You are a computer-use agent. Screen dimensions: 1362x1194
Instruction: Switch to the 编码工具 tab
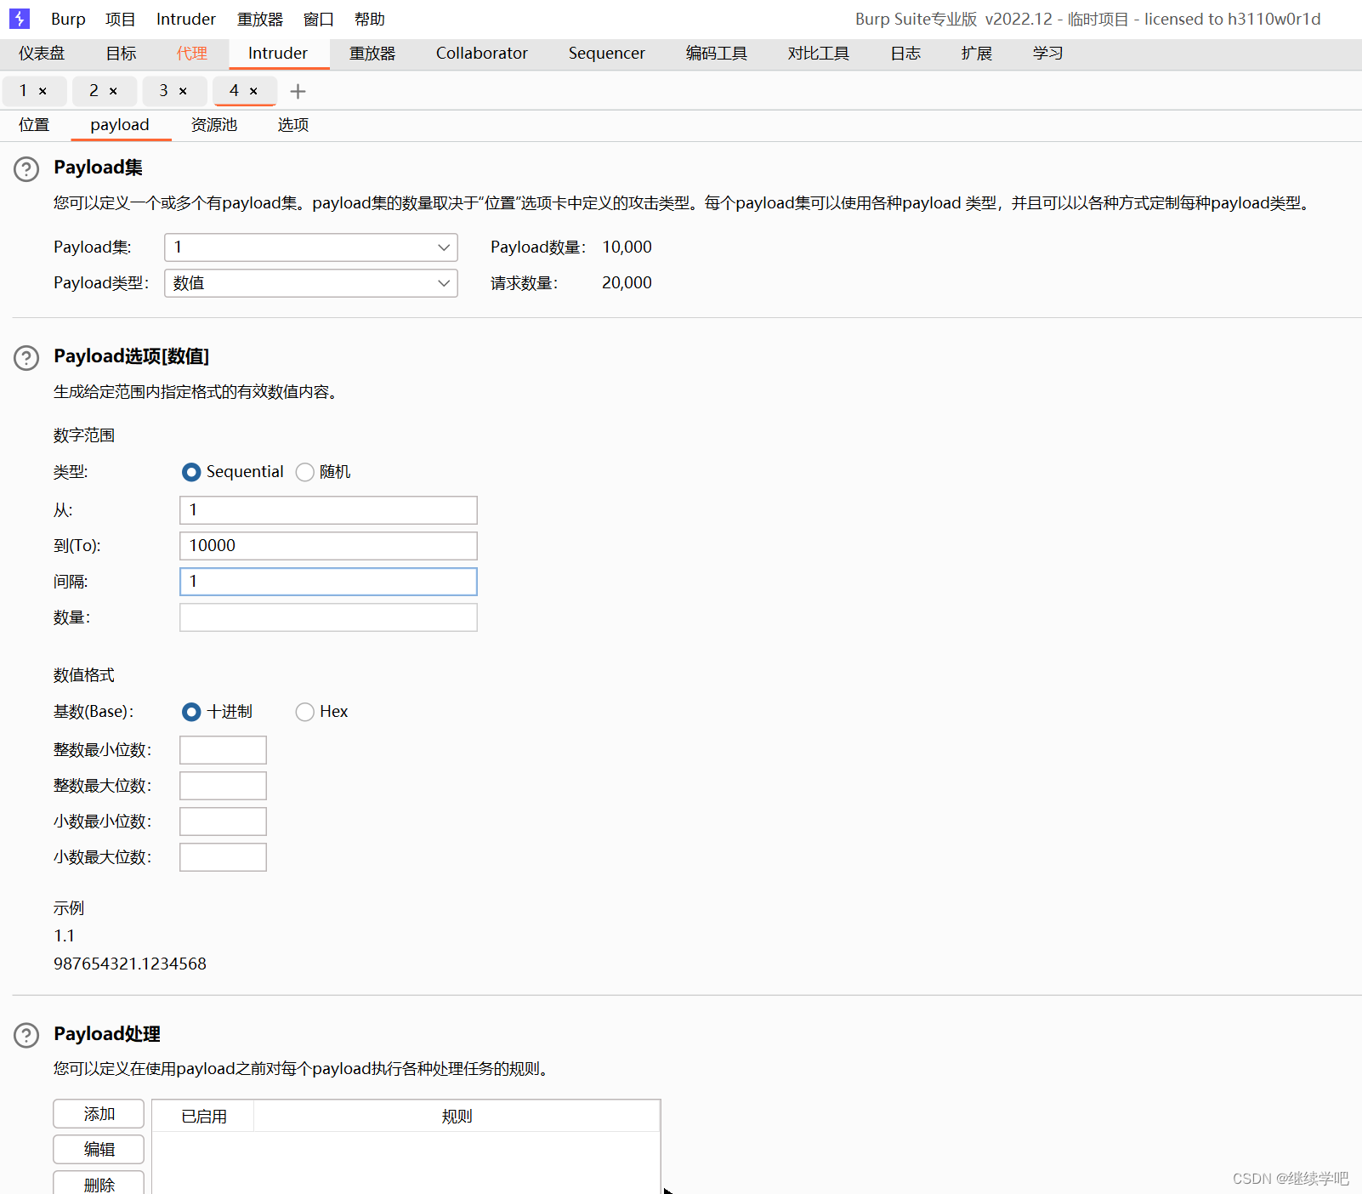(717, 53)
